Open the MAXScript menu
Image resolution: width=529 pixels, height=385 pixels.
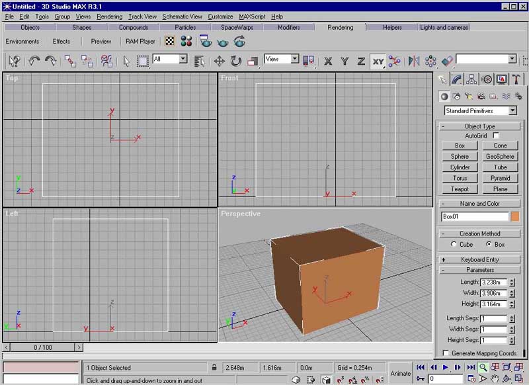pos(252,17)
